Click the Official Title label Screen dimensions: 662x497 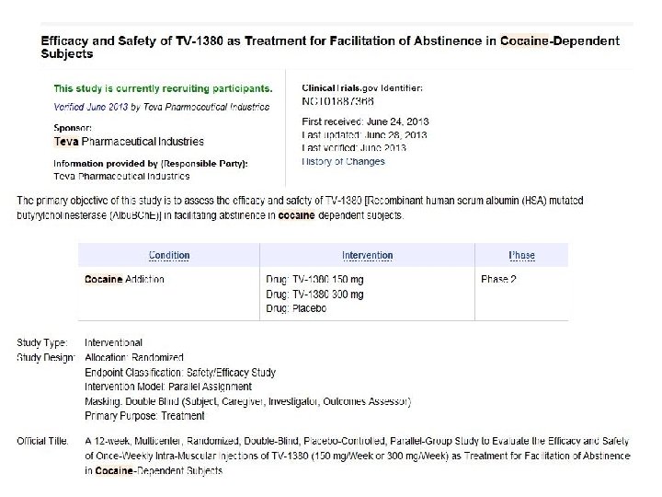pos(43,441)
